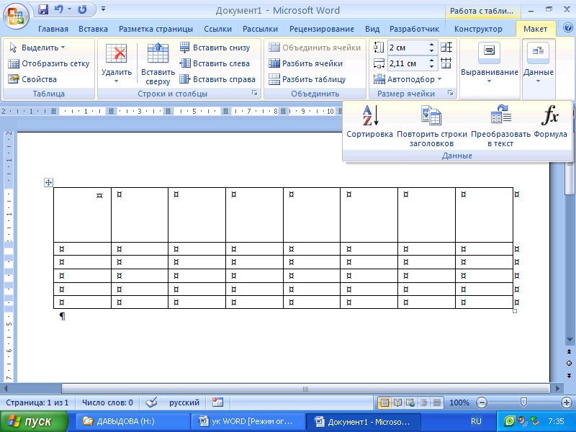Image resolution: width=576 pixels, height=432 pixels.
Task: Click the first cell of the table
Action: click(x=82, y=215)
